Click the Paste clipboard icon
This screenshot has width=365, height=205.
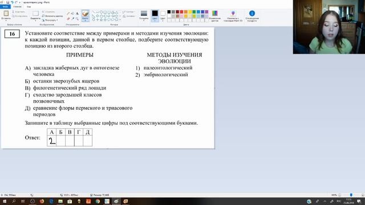(6, 13)
